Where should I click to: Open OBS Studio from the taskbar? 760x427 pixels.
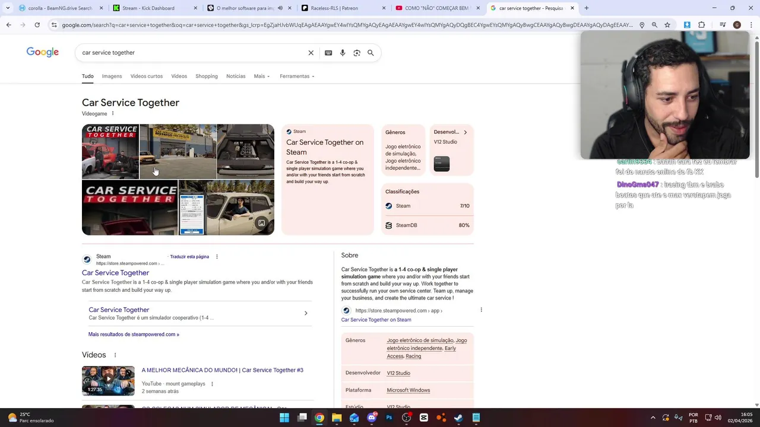406,418
